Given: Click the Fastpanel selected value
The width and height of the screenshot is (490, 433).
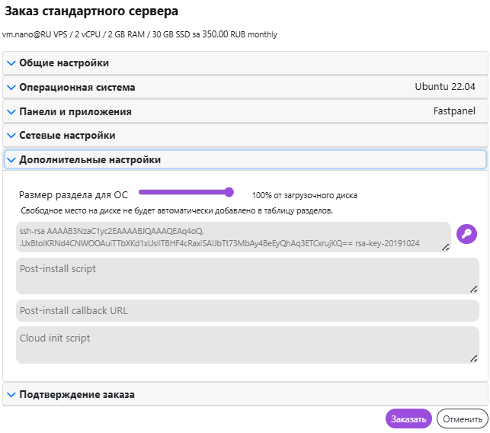Looking at the screenshot, I should click(x=454, y=112).
